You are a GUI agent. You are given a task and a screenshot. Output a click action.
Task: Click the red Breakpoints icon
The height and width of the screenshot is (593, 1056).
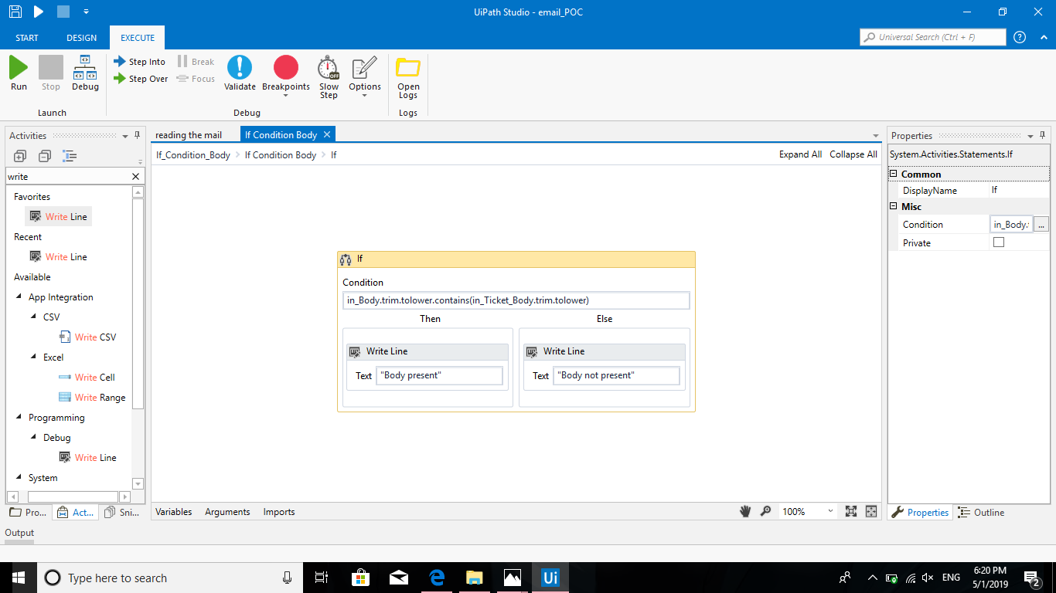click(x=286, y=67)
